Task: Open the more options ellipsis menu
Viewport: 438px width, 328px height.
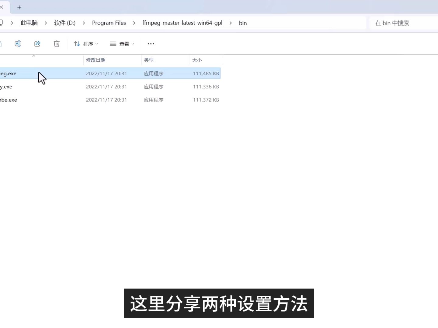Action: coord(151,44)
